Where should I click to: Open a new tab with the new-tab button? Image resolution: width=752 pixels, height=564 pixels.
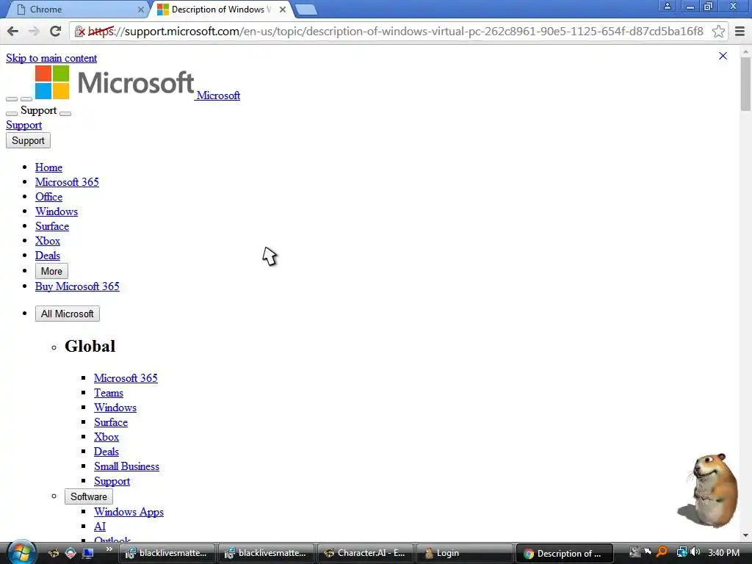point(305,10)
